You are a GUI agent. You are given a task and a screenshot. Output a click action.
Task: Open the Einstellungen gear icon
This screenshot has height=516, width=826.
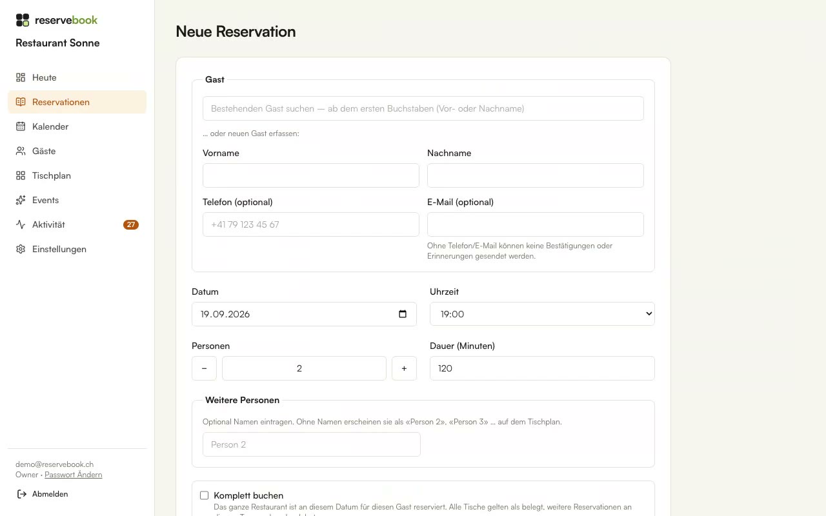click(21, 249)
